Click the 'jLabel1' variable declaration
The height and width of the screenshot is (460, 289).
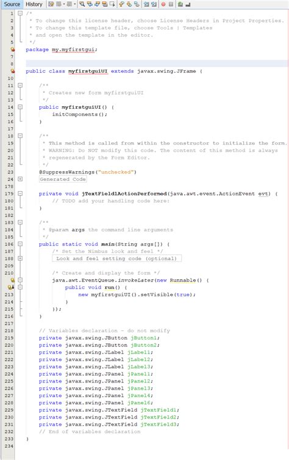(138, 352)
